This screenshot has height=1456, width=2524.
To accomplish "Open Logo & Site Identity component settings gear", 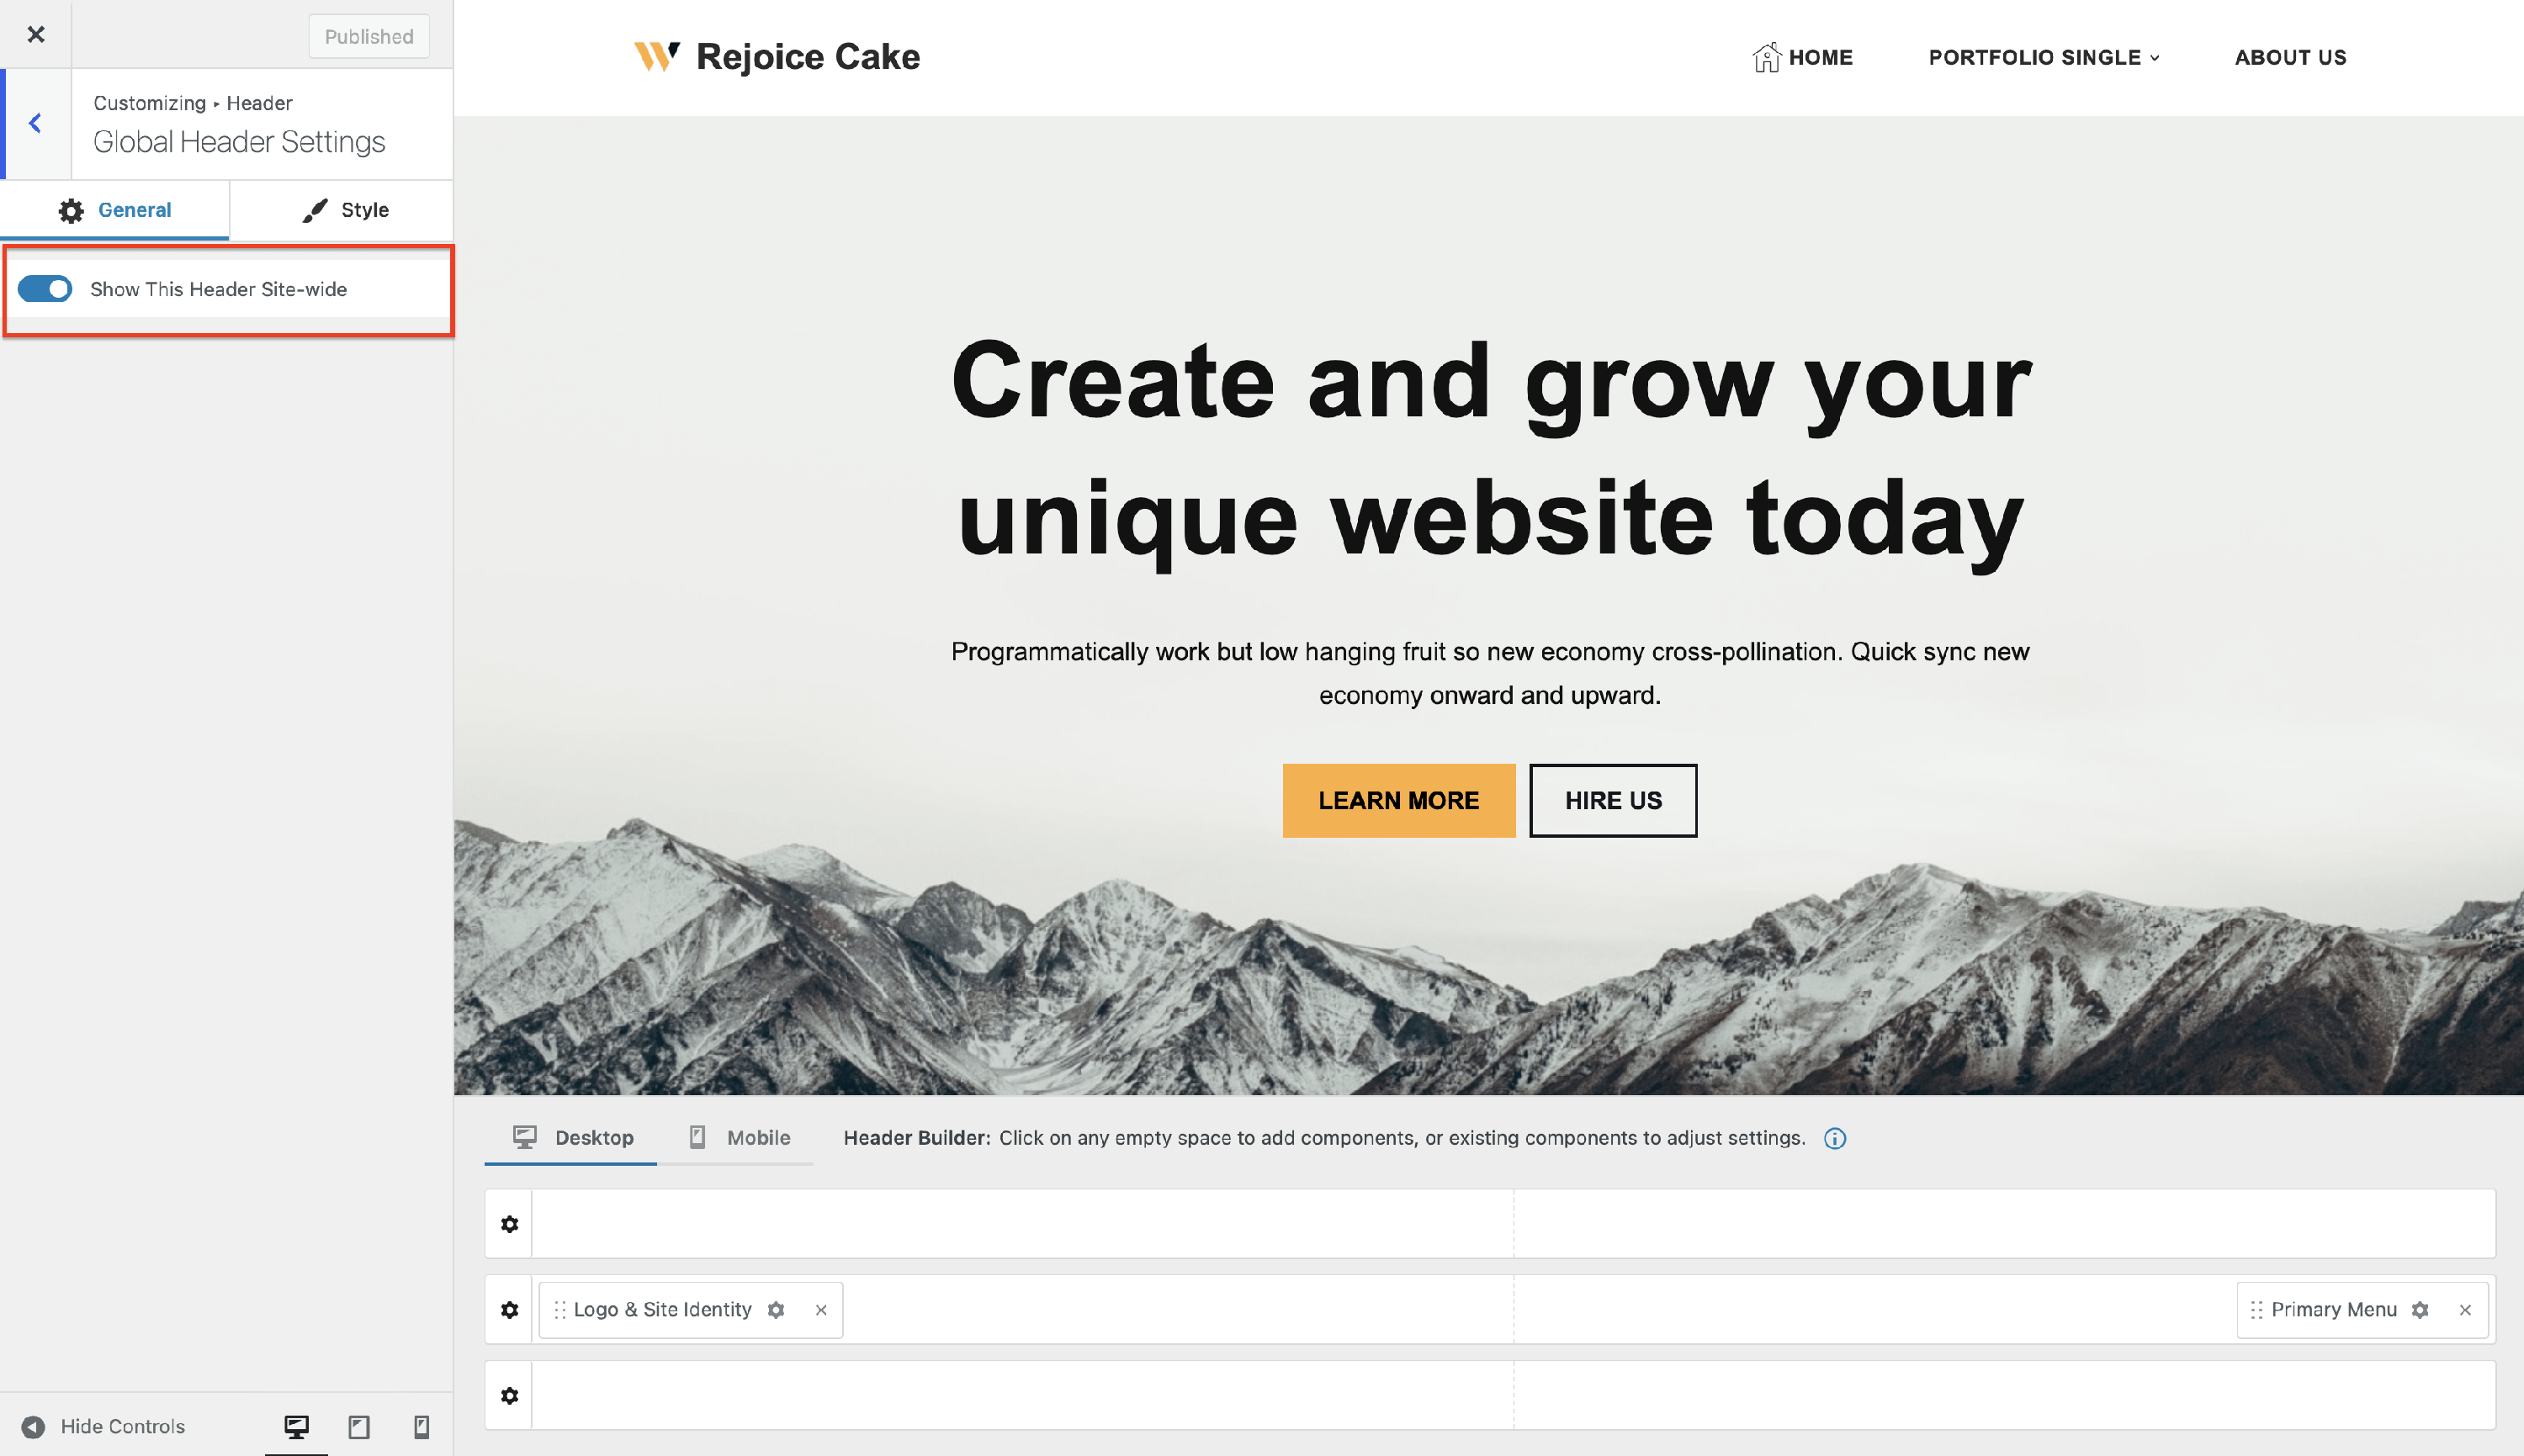I will pyautogui.click(x=776, y=1310).
